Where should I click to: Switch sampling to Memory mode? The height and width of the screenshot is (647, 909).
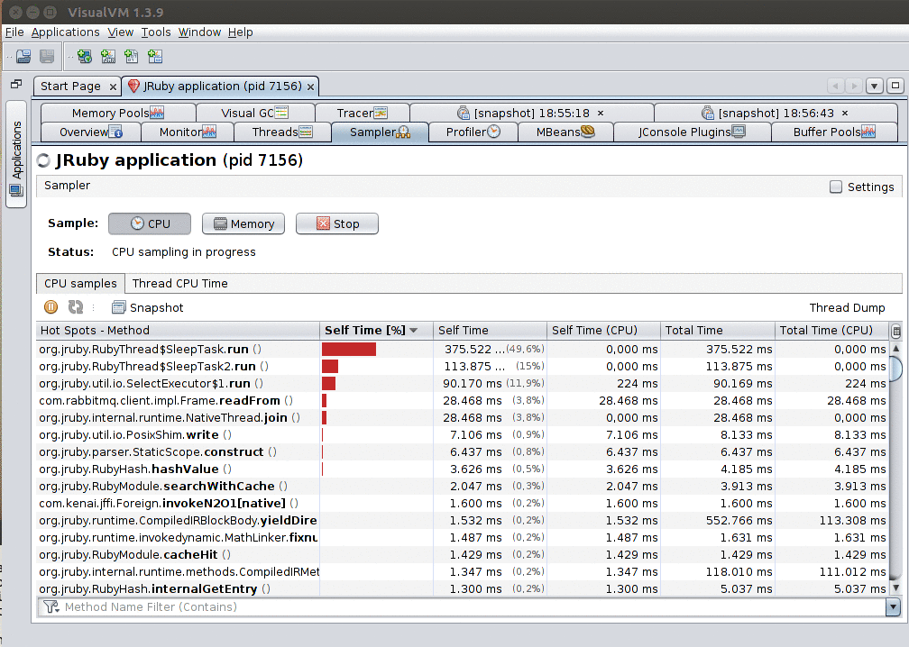point(243,223)
